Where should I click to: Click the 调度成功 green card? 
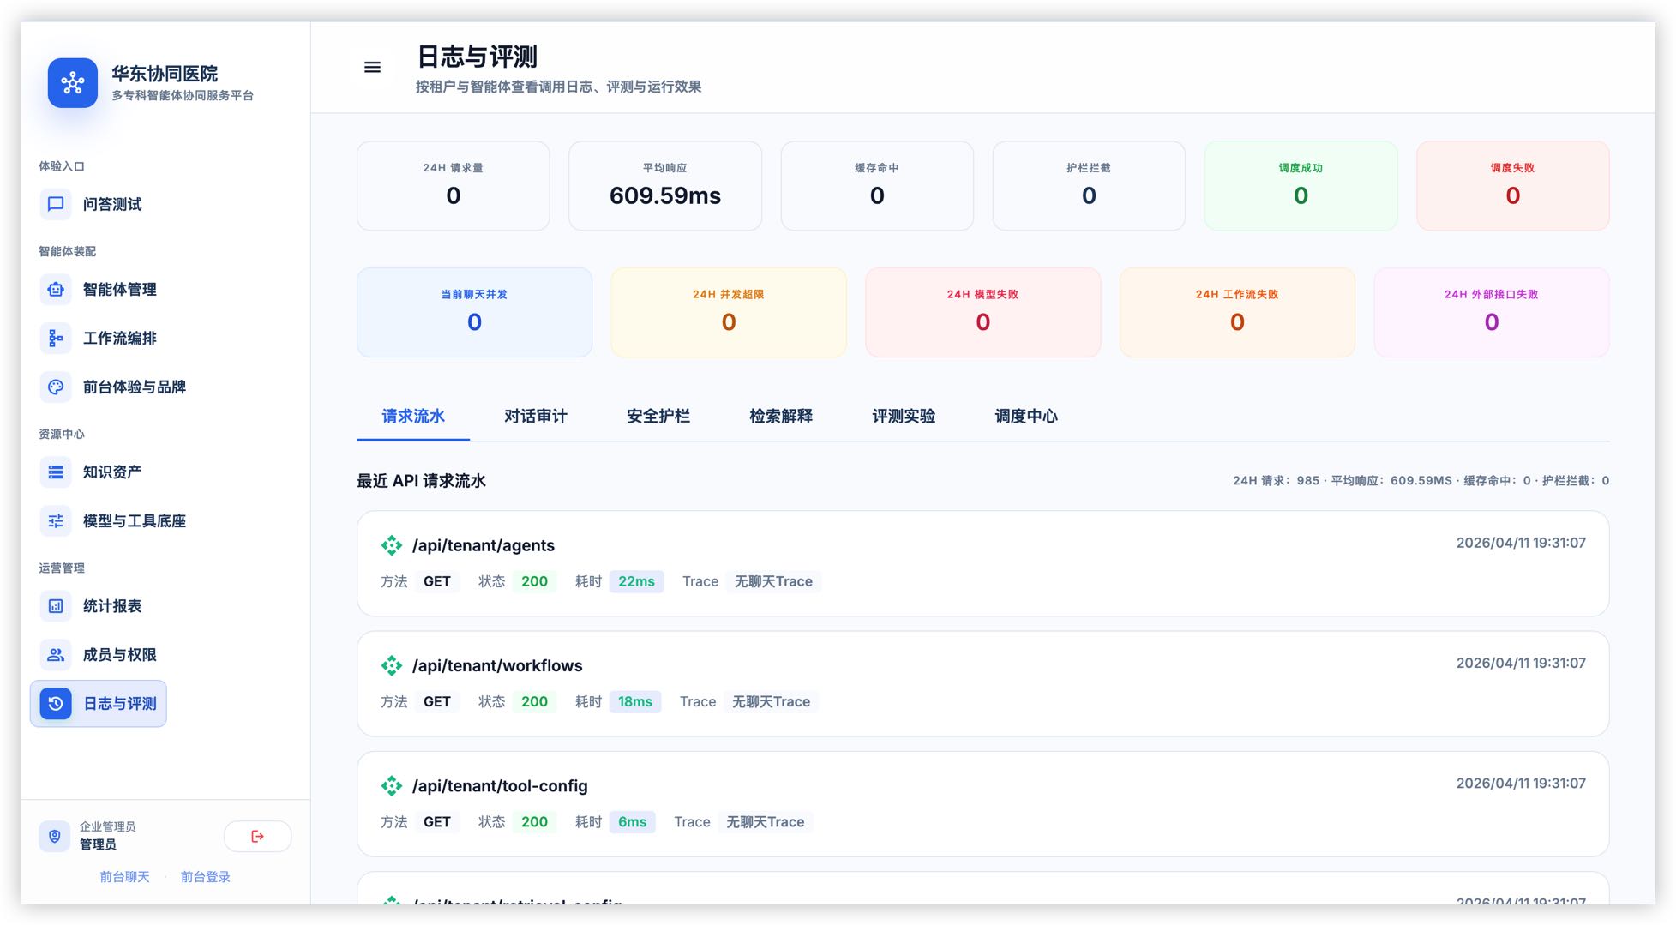click(1301, 186)
